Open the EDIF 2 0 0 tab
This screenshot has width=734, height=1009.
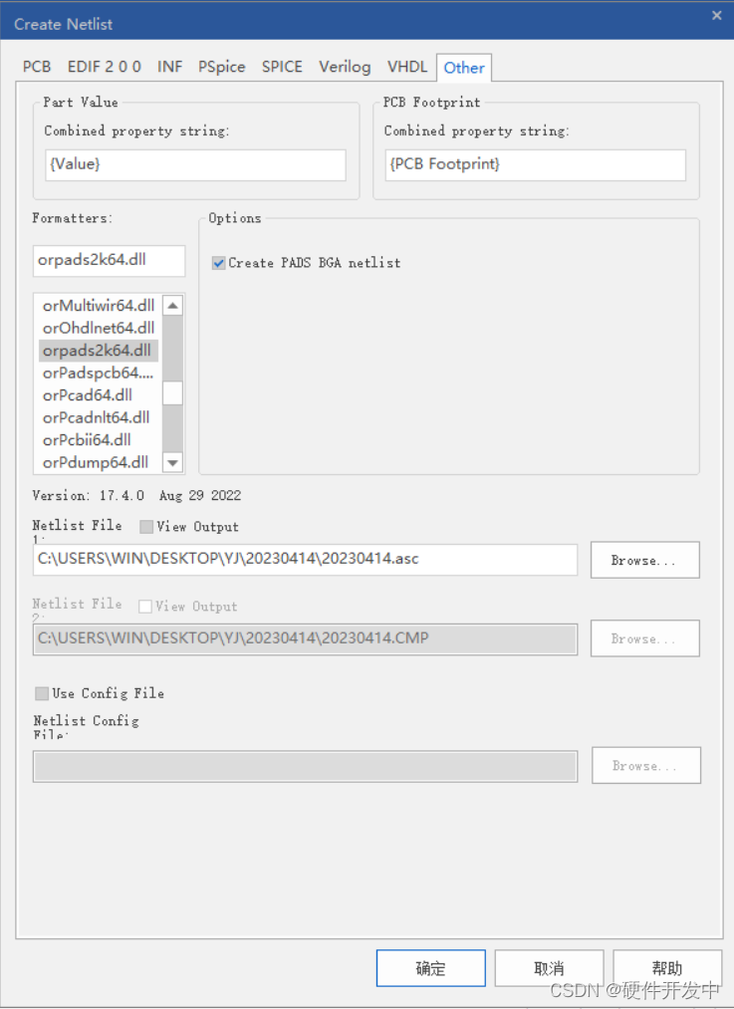coord(105,67)
